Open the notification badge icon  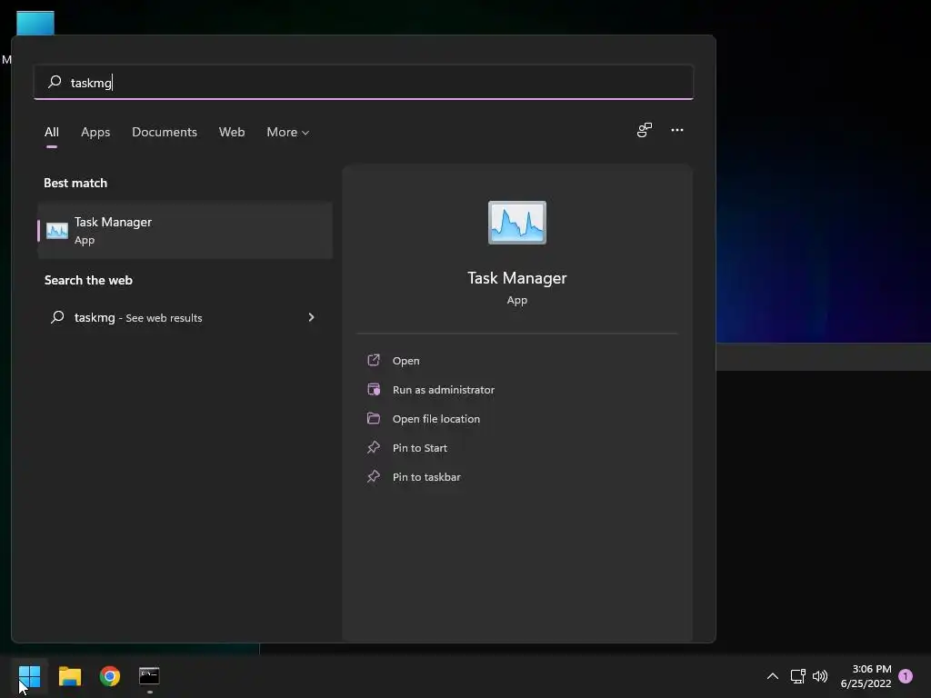(906, 676)
